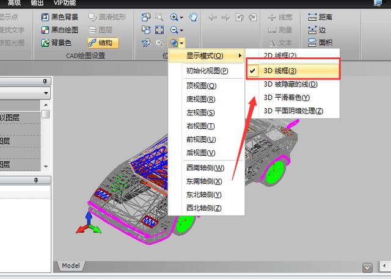Open the VIP功能 ribbon tab
The image size is (391, 279).
coord(65,2)
